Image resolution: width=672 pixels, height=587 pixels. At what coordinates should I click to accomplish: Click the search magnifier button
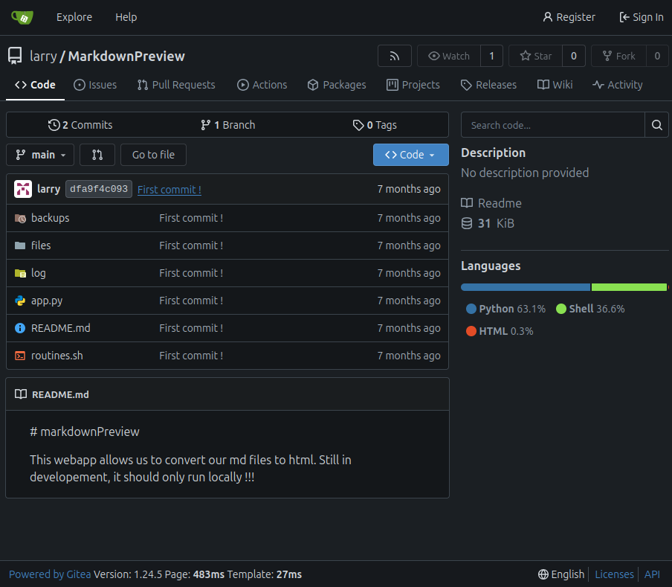(656, 125)
